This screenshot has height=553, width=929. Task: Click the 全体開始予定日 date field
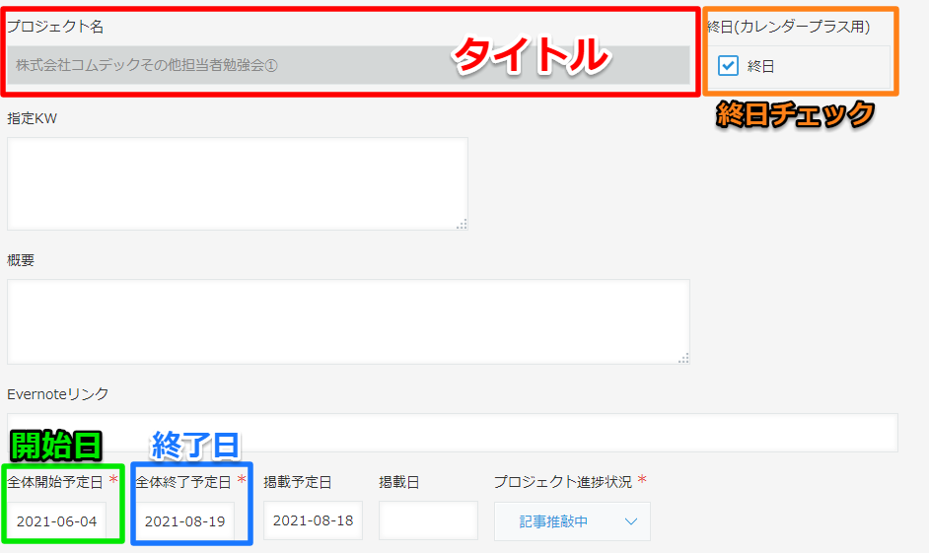(x=57, y=521)
